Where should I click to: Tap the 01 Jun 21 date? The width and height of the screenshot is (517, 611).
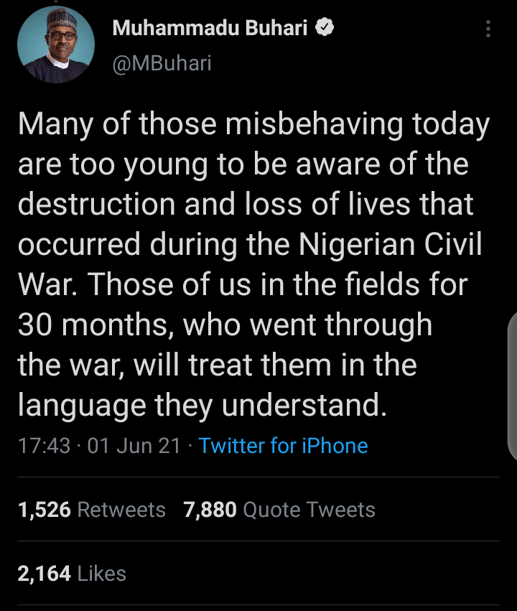[x=134, y=445]
